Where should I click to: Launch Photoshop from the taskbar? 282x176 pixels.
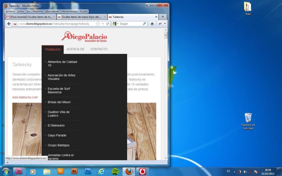[88, 171]
